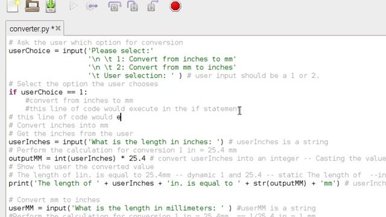Run the current script
Screen dimensions: 386x217
[73, 5]
